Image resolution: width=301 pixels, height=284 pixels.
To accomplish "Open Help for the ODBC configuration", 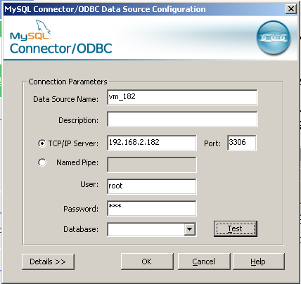I will pyautogui.click(x=258, y=262).
